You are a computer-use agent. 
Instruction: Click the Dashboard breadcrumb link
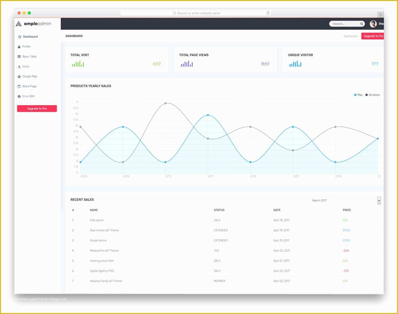pyautogui.click(x=351, y=36)
